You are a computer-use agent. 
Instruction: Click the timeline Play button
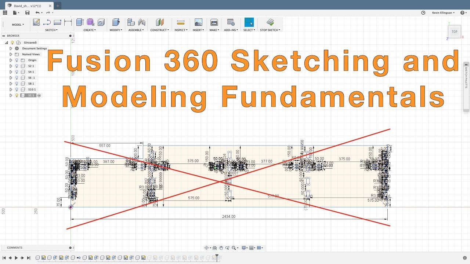pyautogui.click(x=16, y=258)
